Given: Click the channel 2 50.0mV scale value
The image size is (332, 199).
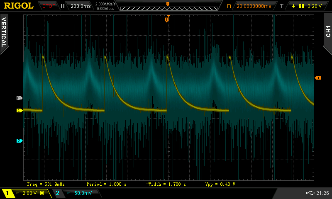Looking at the screenshot, I should click(x=83, y=193).
